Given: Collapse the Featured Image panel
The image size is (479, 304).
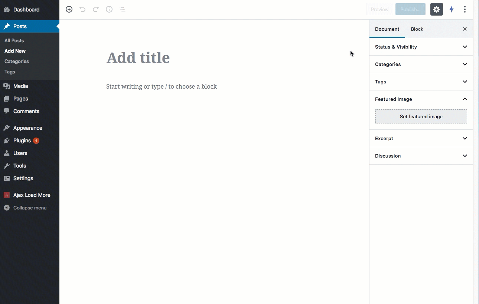Looking at the screenshot, I should click(x=421, y=99).
